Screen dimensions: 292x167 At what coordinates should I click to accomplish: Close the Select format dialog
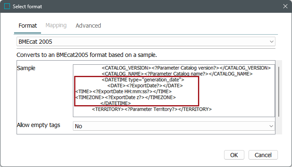pyautogui.click(x=285, y=7)
